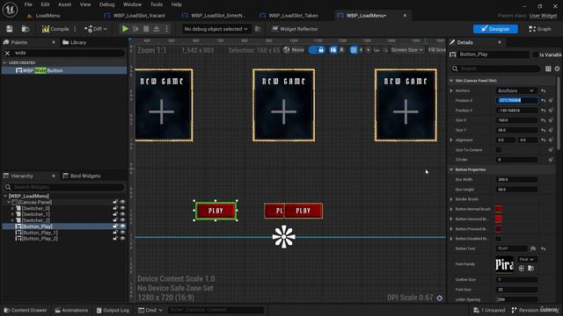
Task: Open the Edit menu
Action: (x=45, y=4)
